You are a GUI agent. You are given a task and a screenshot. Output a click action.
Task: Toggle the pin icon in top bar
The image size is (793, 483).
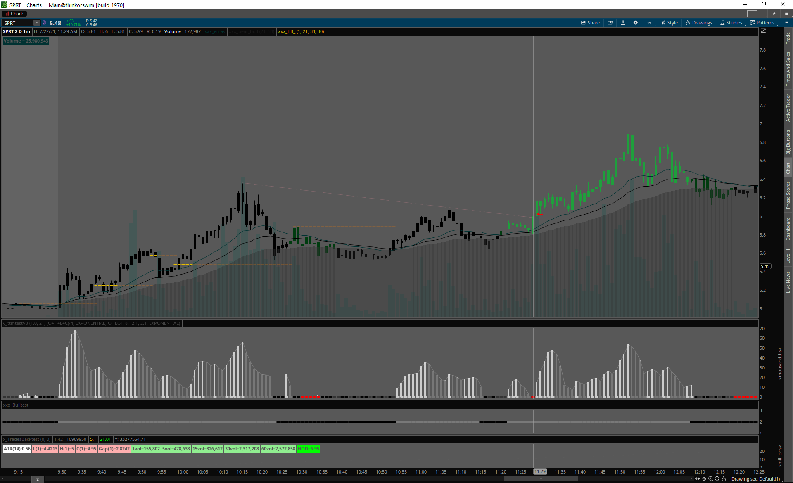(x=774, y=14)
